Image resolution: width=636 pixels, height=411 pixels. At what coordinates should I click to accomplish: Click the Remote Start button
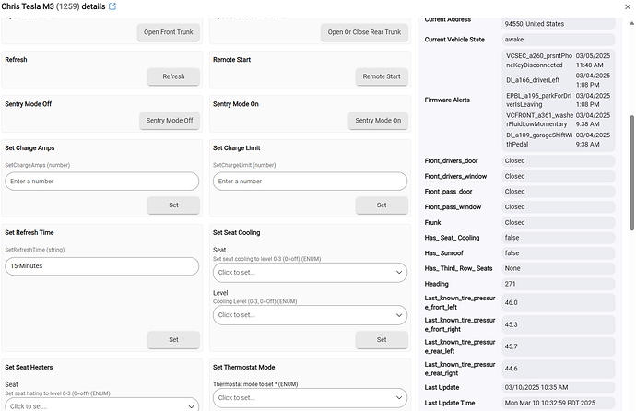coord(382,76)
